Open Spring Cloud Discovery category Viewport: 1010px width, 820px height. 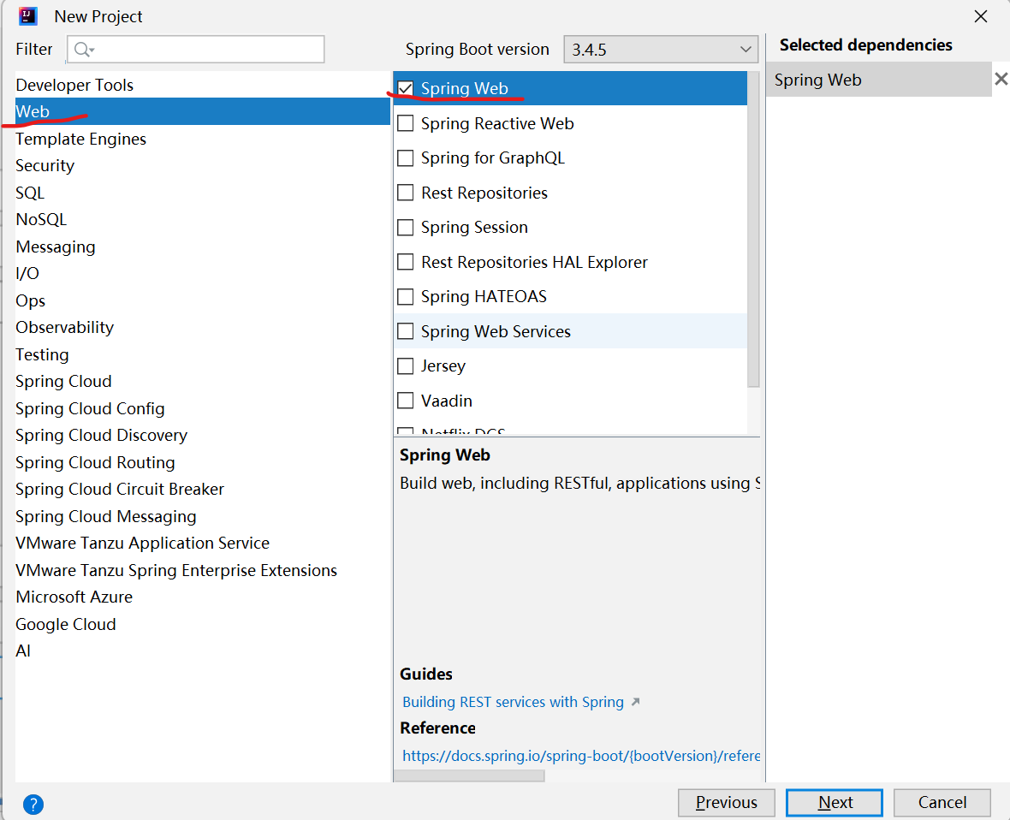coord(202,436)
